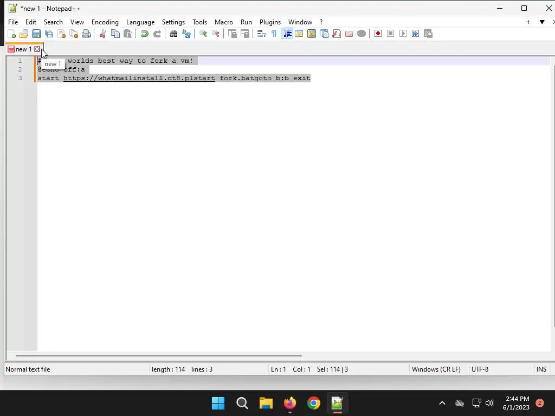Start macro recording with red dot

coord(378,34)
